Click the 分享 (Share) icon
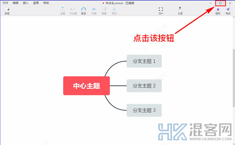This screenshot has height=145, width=235. point(180,11)
